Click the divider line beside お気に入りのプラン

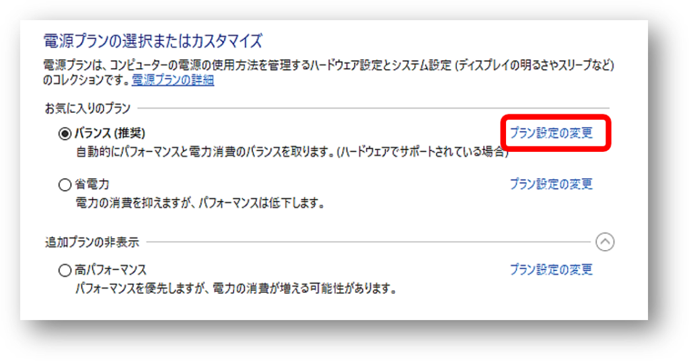(x=373, y=108)
